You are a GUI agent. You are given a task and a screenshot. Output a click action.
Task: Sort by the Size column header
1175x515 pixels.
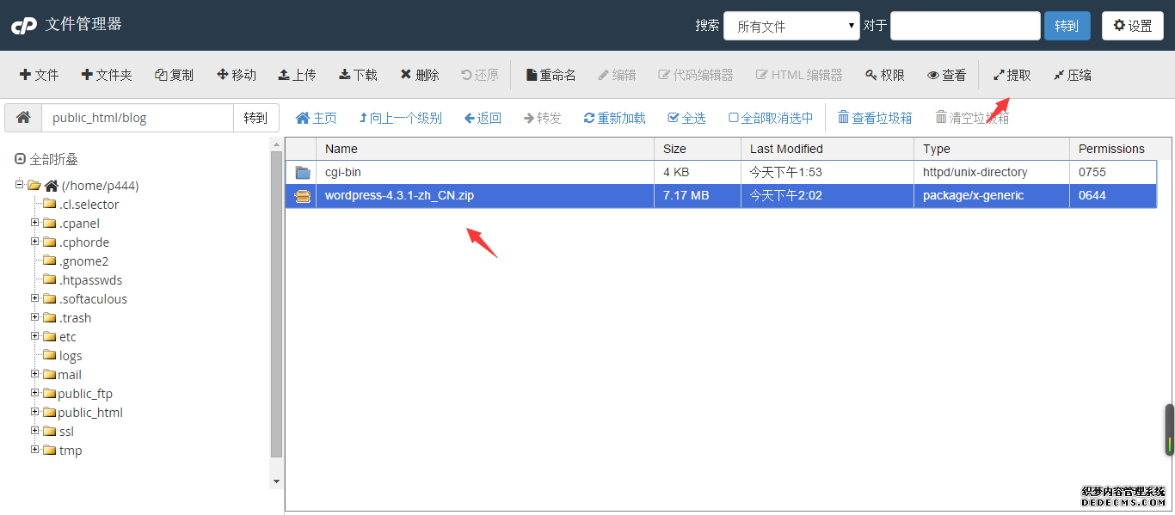click(x=697, y=149)
